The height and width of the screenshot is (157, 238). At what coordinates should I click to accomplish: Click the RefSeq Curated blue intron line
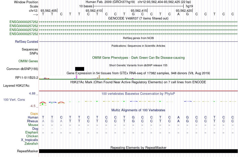click(x=138, y=41)
